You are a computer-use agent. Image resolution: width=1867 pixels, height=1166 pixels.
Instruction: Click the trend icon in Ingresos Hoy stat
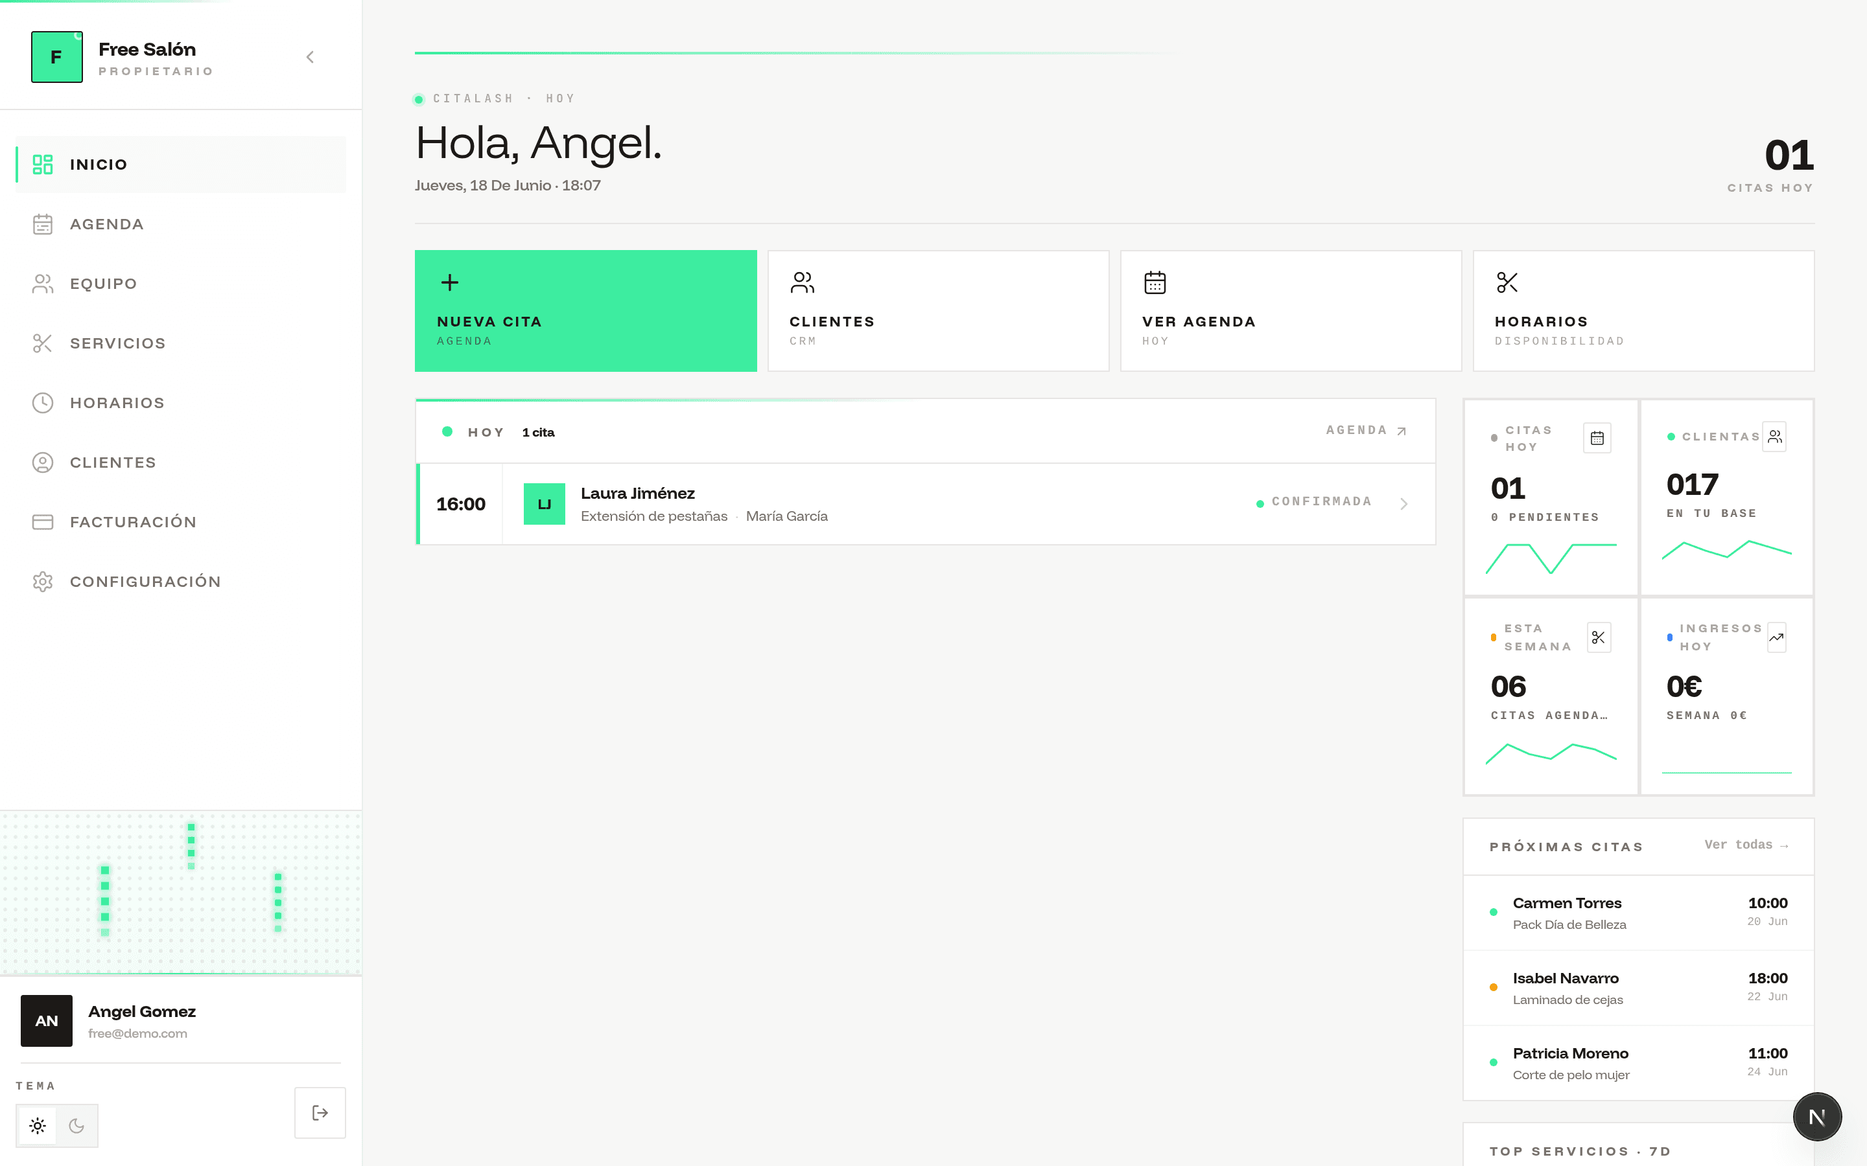coord(1776,638)
